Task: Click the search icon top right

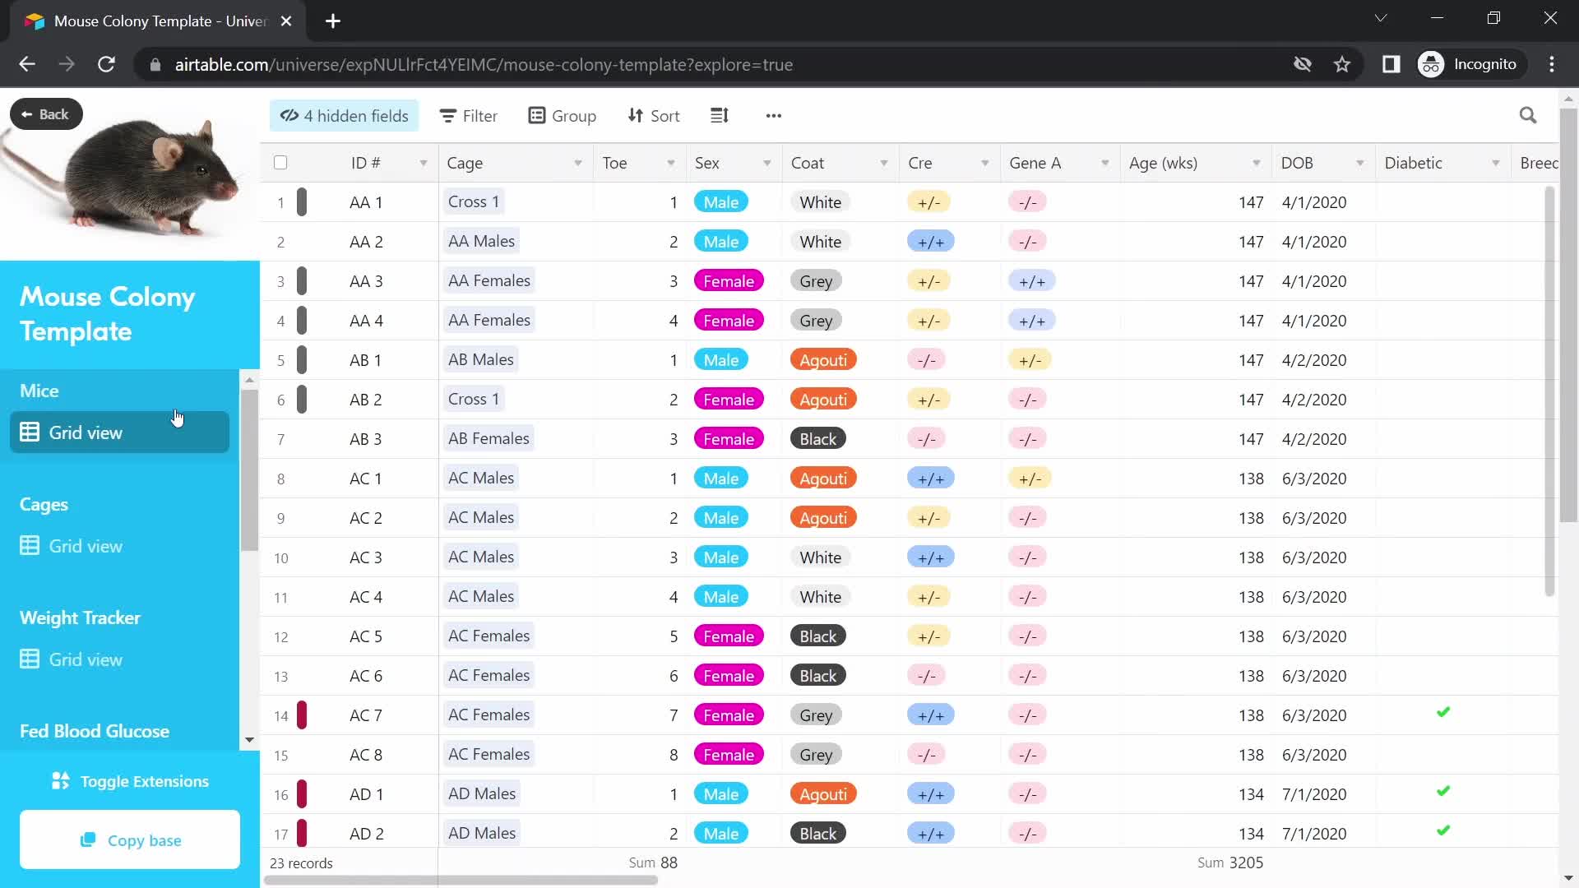Action: pyautogui.click(x=1529, y=115)
